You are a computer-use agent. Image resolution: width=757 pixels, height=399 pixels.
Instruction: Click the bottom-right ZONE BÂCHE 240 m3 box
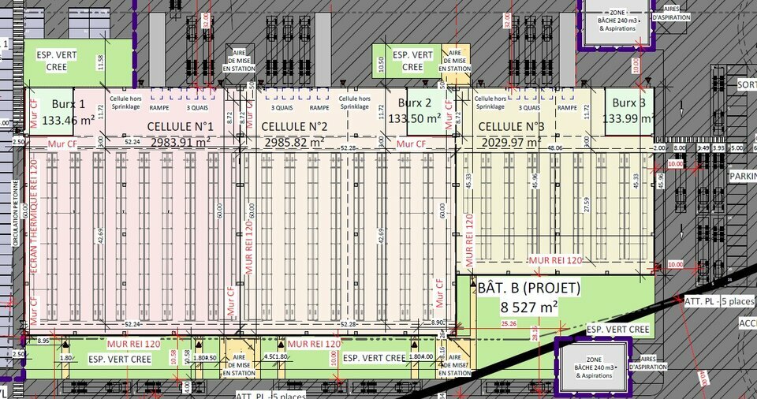click(x=595, y=364)
